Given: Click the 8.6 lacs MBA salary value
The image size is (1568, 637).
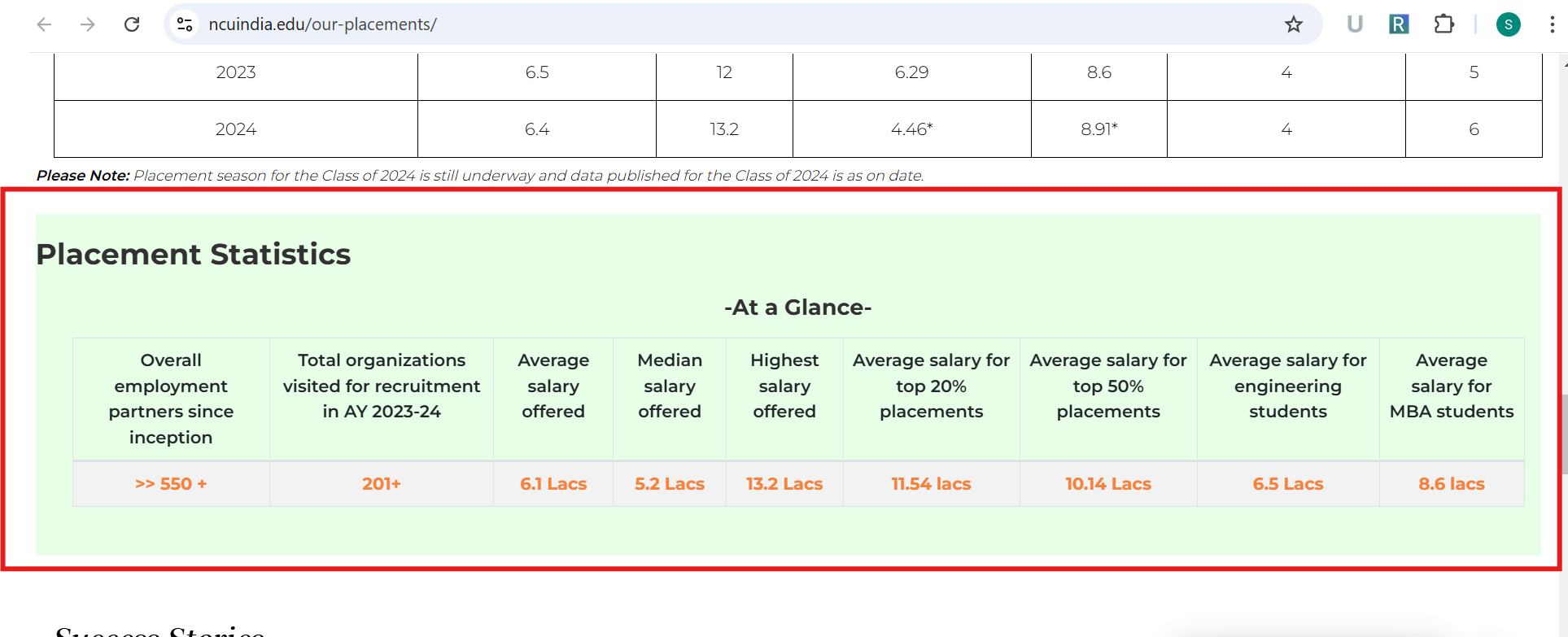Looking at the screenshot, I should click(x=1451, y=484).
